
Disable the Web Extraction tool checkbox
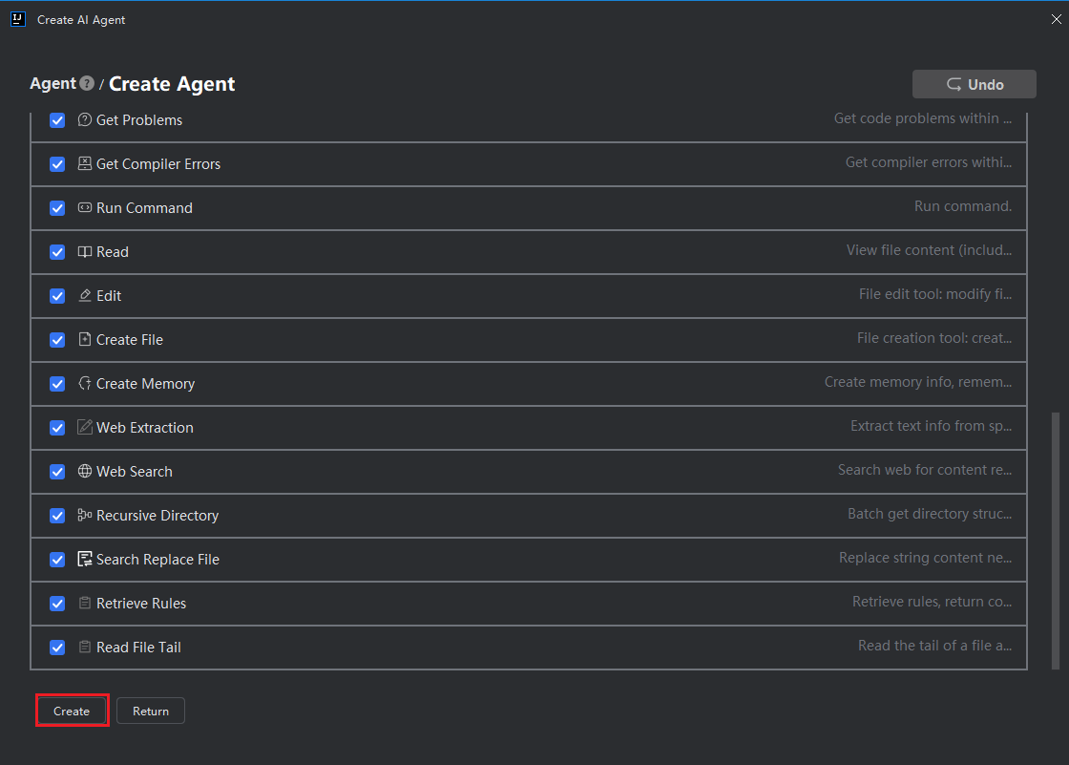57,428
